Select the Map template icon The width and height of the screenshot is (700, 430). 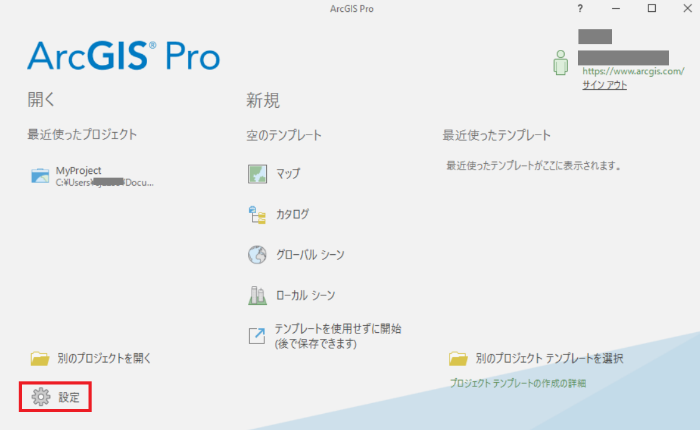click(257, 174)
